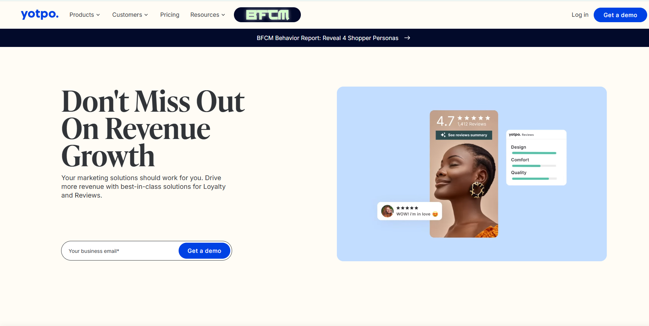Click the arrow icon in announcement banner

pyautogui.click(x=407, y=38)
